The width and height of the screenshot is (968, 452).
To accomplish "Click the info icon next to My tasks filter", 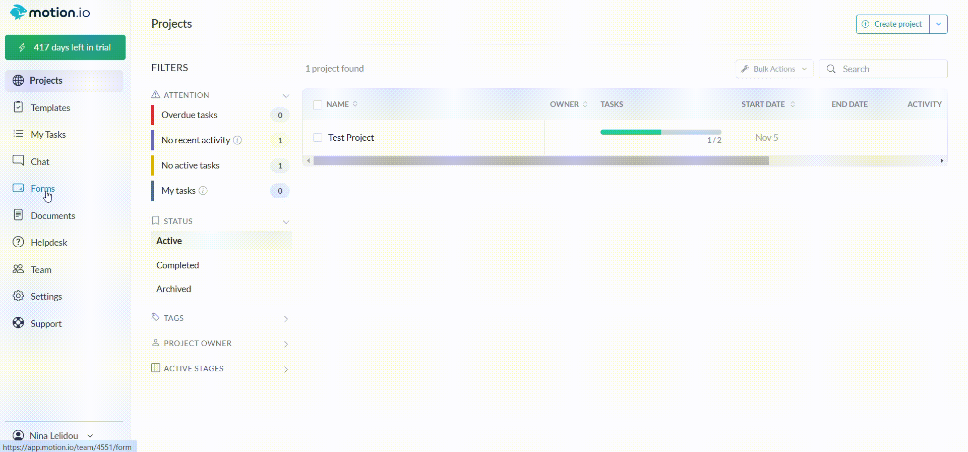I will pyautogui.click(x=203, y=191).
